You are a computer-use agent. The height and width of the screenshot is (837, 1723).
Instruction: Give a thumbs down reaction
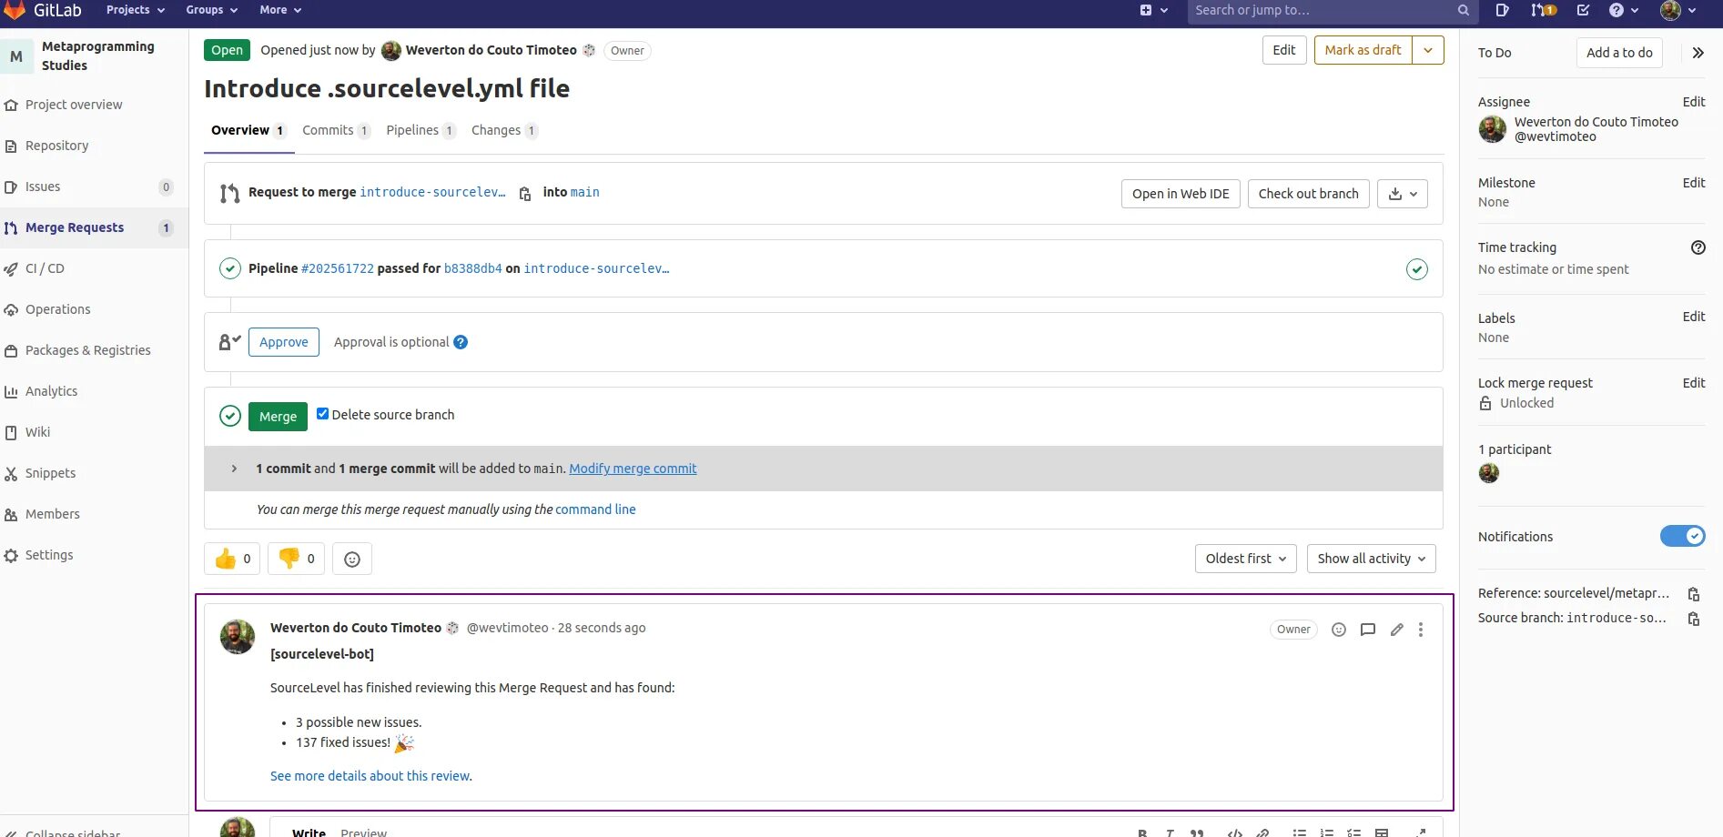[x=296, y=559]
